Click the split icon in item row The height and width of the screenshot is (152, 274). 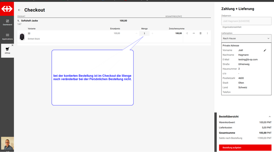(x=187, y=33)
